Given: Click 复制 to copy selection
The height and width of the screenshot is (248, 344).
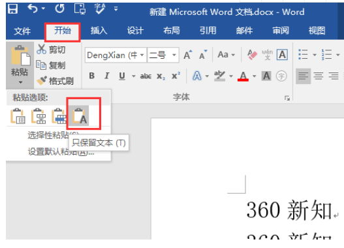Looking at the screenshot, I should [51, 65].
